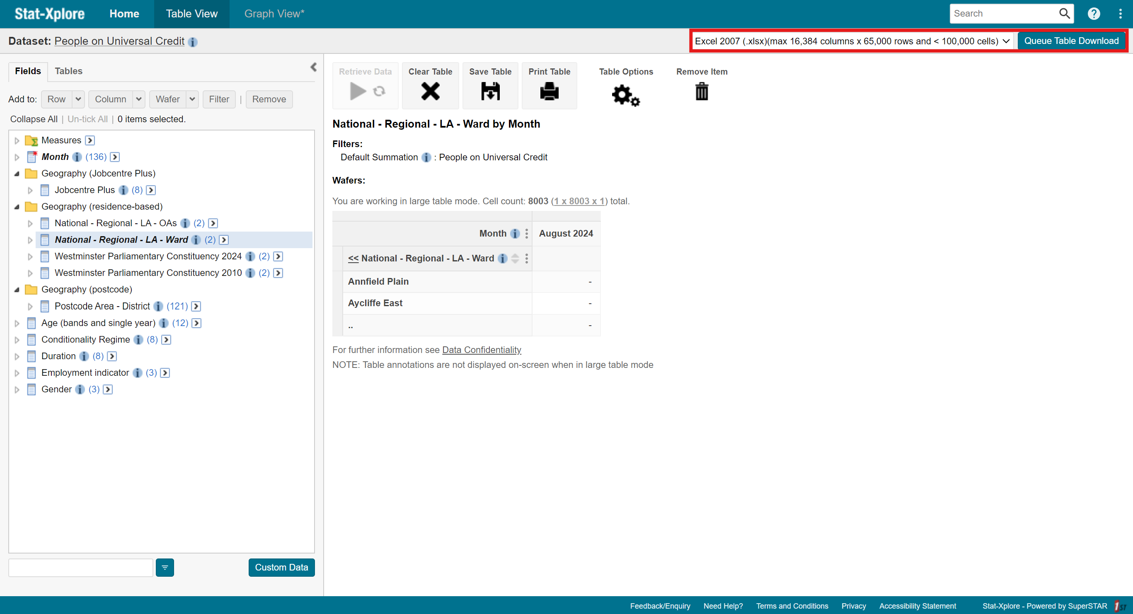The height and width of the screenshot is (614, 1133).
Task: Click the Save Table icon
Action: coord(490,91)
